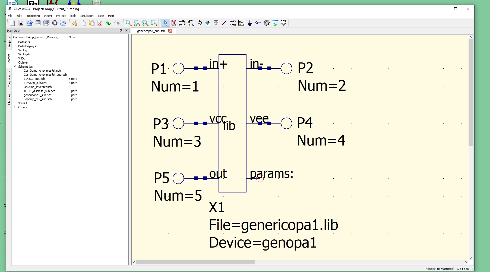The image size is (490, 272).
Task: Undo the last schematic change
Action: coord(109,23)
